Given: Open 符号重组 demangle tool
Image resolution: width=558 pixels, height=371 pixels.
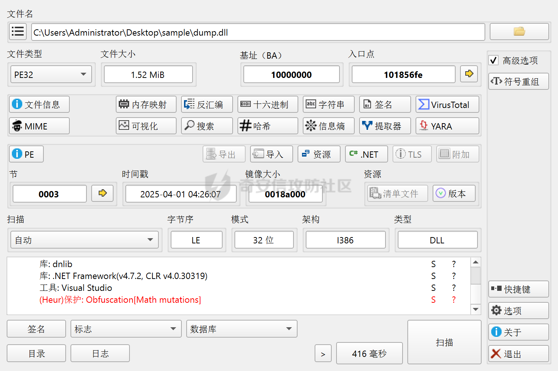Looking at the screenshot, I should (x=519, y=81).
